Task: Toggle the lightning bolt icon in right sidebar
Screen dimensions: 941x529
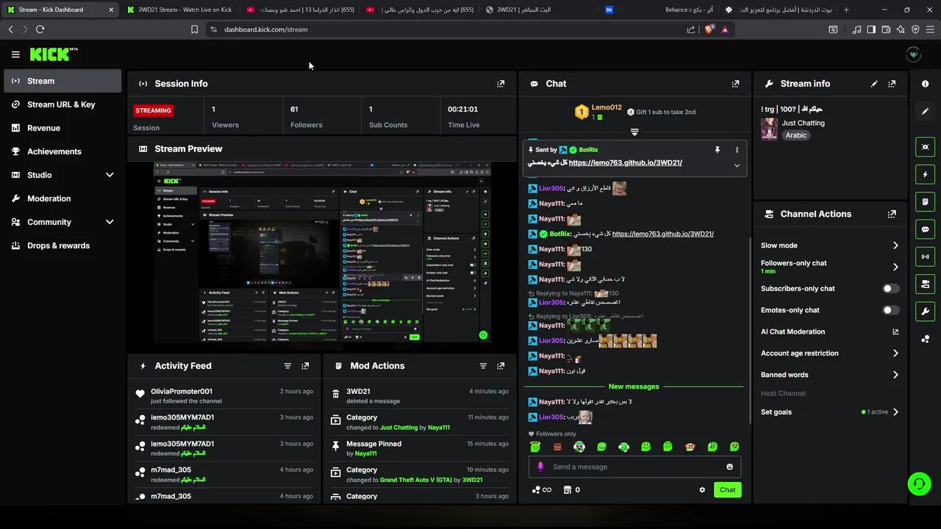Action: point(925,174)
